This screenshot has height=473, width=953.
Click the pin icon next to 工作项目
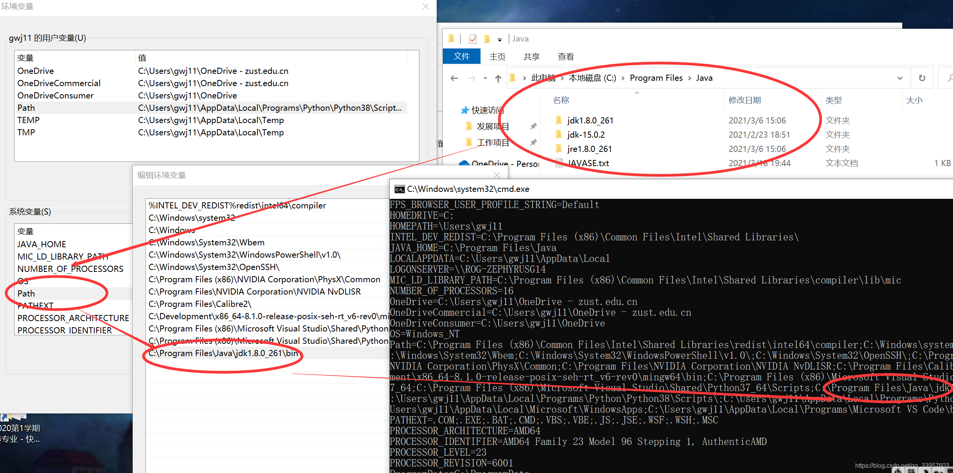click(533, 143)
